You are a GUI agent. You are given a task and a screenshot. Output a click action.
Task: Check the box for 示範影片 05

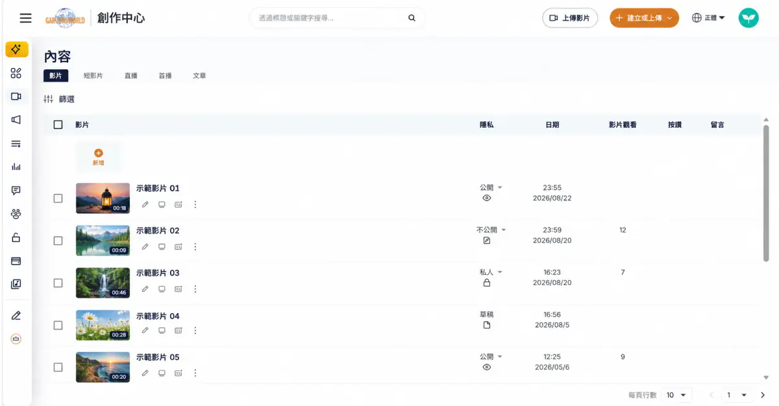(58, 367)
